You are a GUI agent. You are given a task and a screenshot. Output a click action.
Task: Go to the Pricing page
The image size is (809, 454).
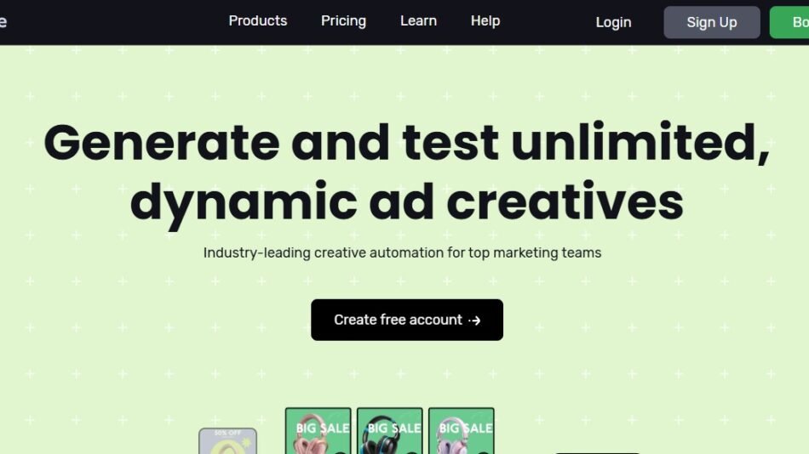[343, 21]
